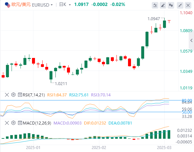Click the RSI1:84.37 value
194x152 pixels.
click(x=57, y=95)
